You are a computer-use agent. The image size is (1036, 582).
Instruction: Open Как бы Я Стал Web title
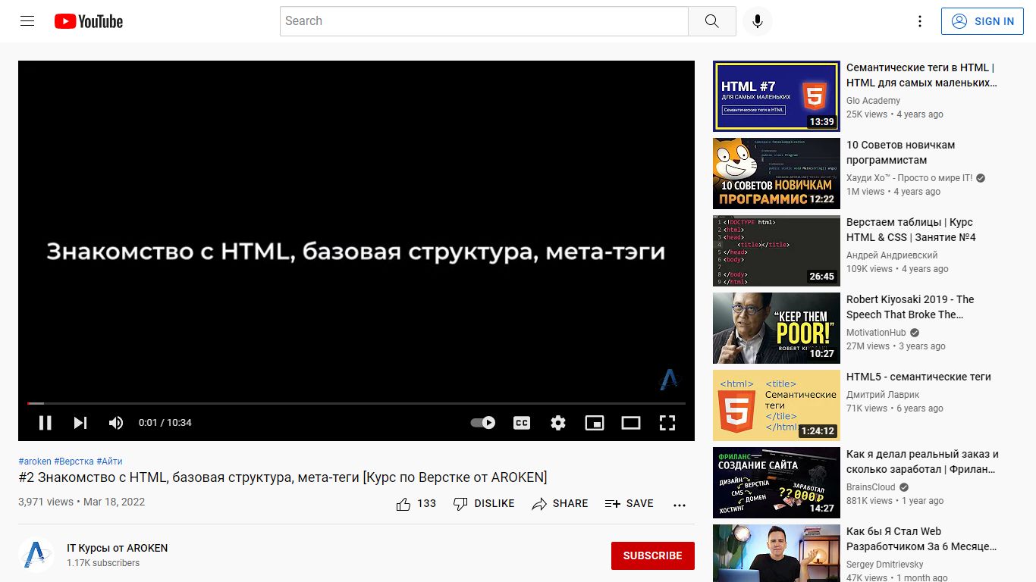[x=921, y=539]
